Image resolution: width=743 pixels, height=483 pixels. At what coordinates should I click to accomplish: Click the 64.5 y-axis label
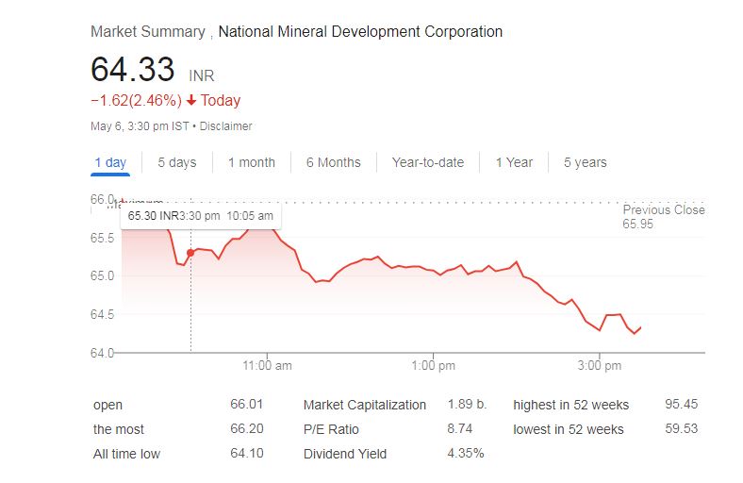103,314
